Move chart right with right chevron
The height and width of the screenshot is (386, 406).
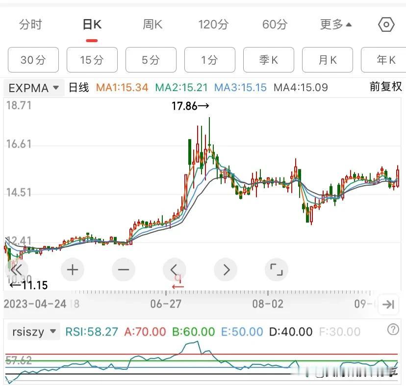click(x=226, y=270)
